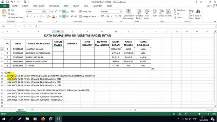Select the Sheet1 tab
Viewport: 217px width, 122px height.
click(21, 110)
